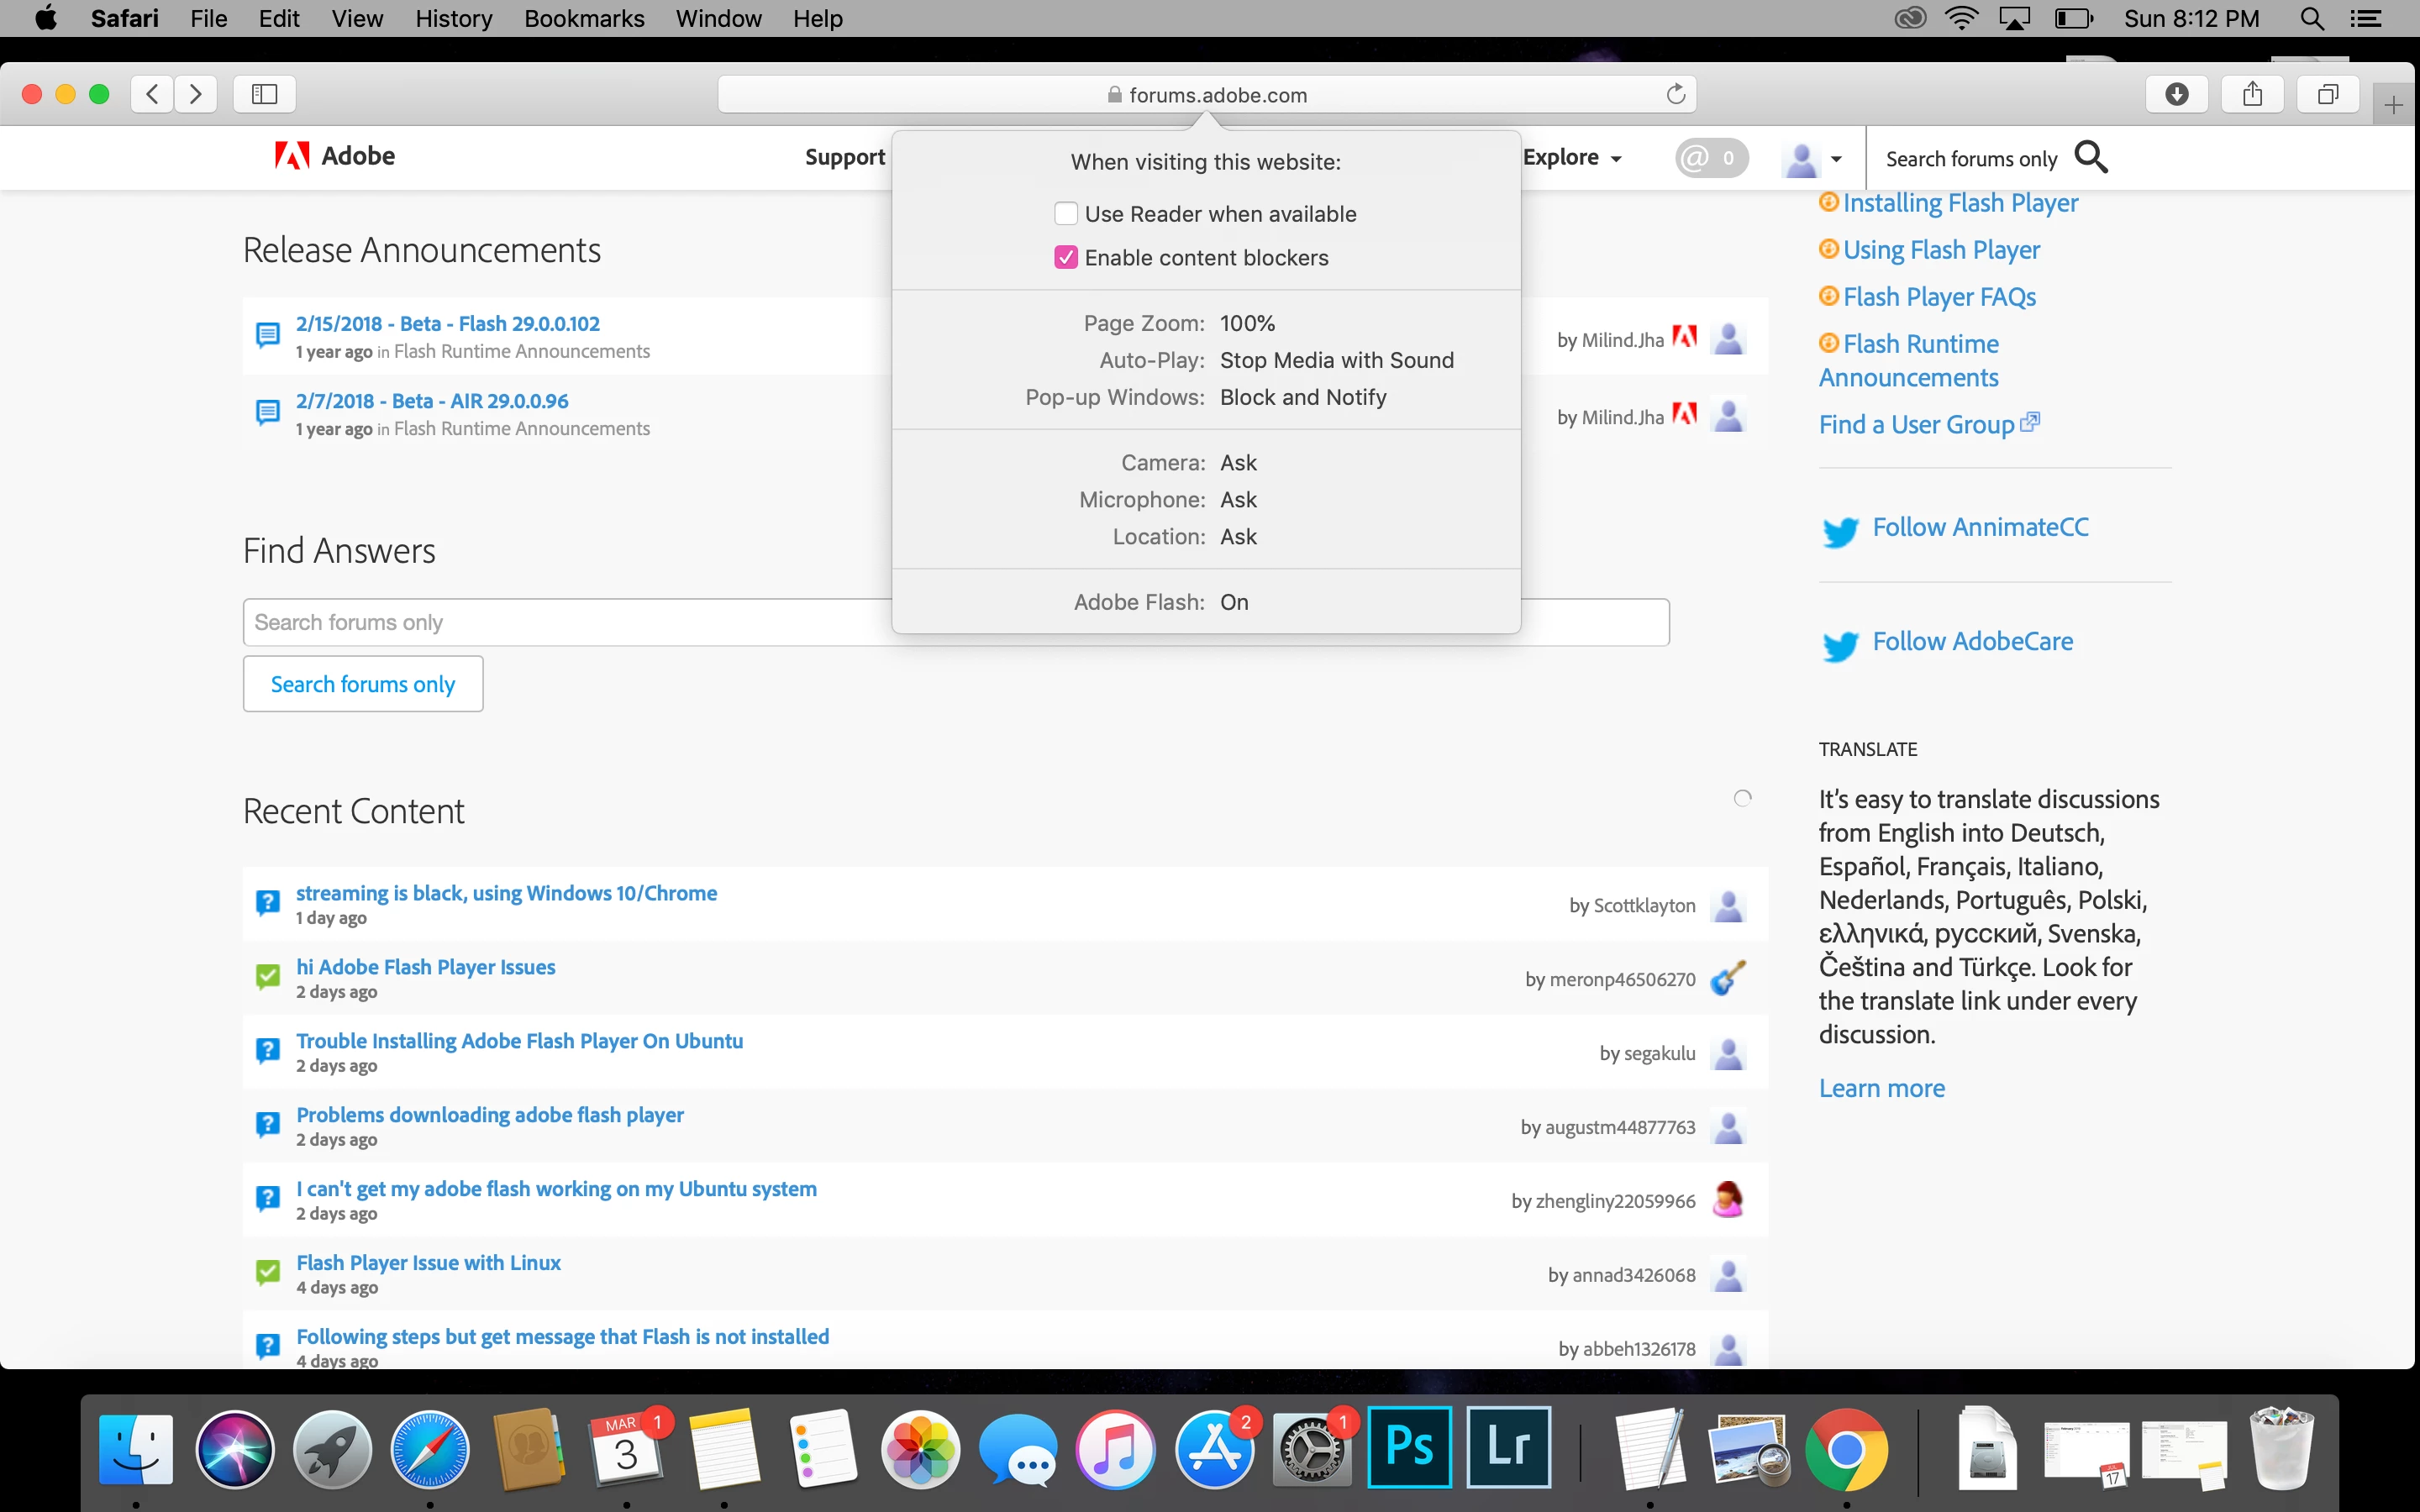
Task: Open the Safari downloads icon
Action: tap(2176, 94)
